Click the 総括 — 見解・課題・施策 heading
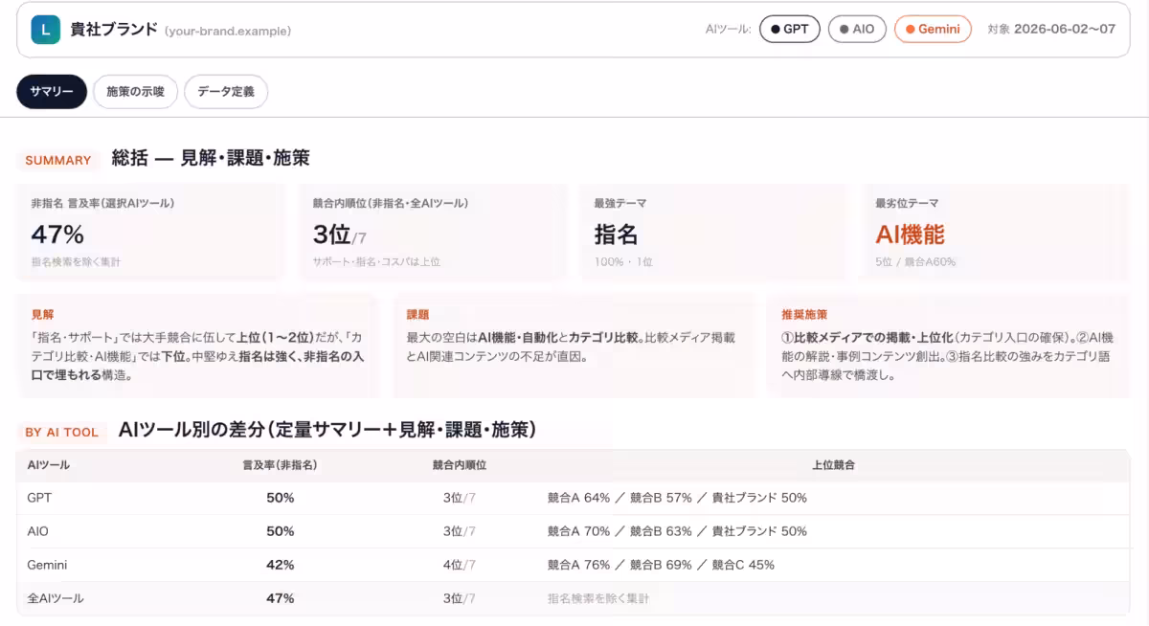The width and height of the screenshot is (1149, 626). pyautogui.click(x=211, y=159)
